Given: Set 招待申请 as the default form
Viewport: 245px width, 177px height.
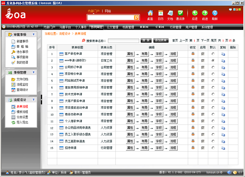Looking at the screenshot, I should [x=213, y=148].
